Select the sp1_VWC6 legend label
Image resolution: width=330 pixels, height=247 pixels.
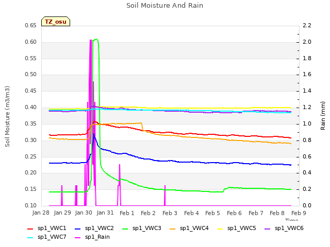click(x=289, y=228)
